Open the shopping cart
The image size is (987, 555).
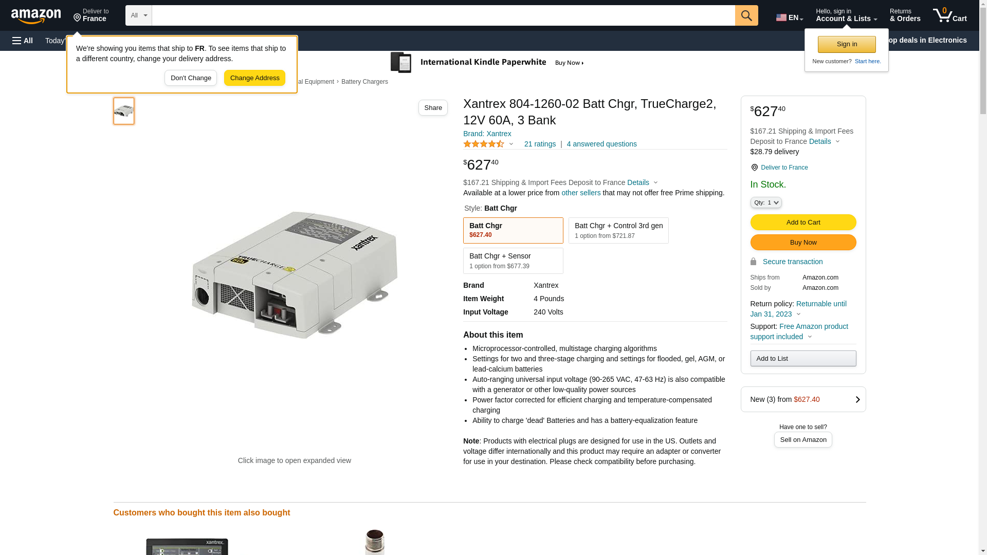click(949, 15)
